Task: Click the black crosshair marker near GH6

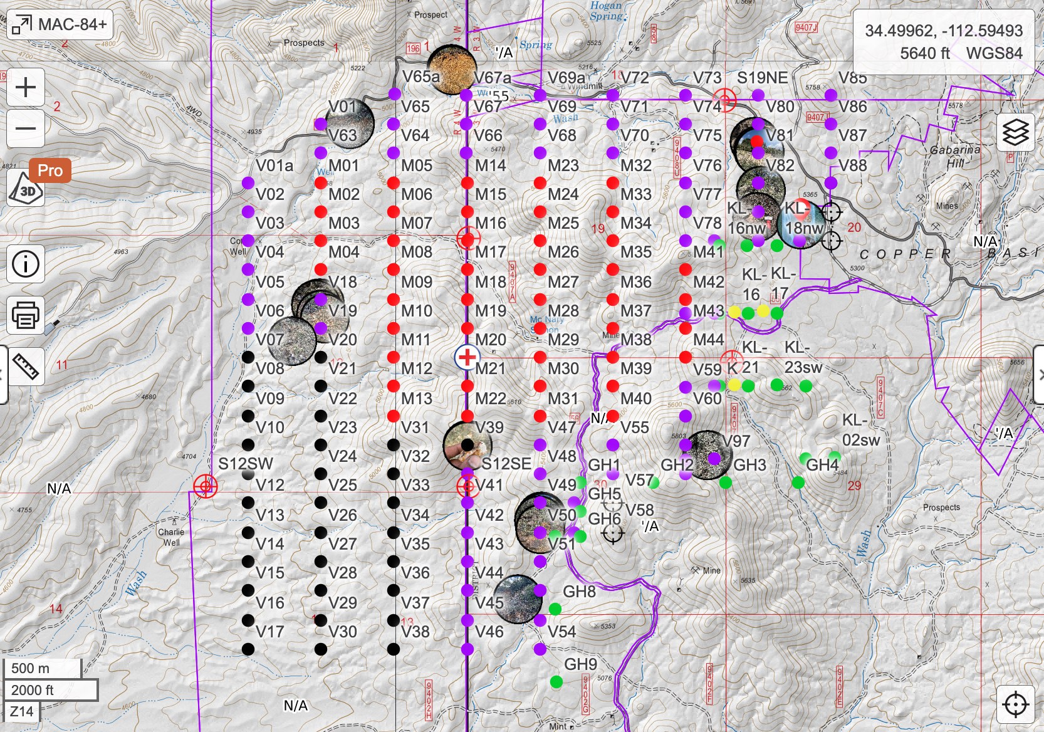Action: (x=613, y=533)
